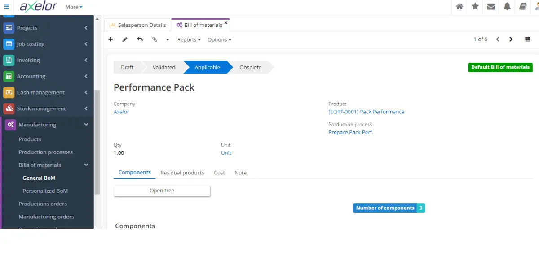Click the paperclip attachment icon

(155, 39)
